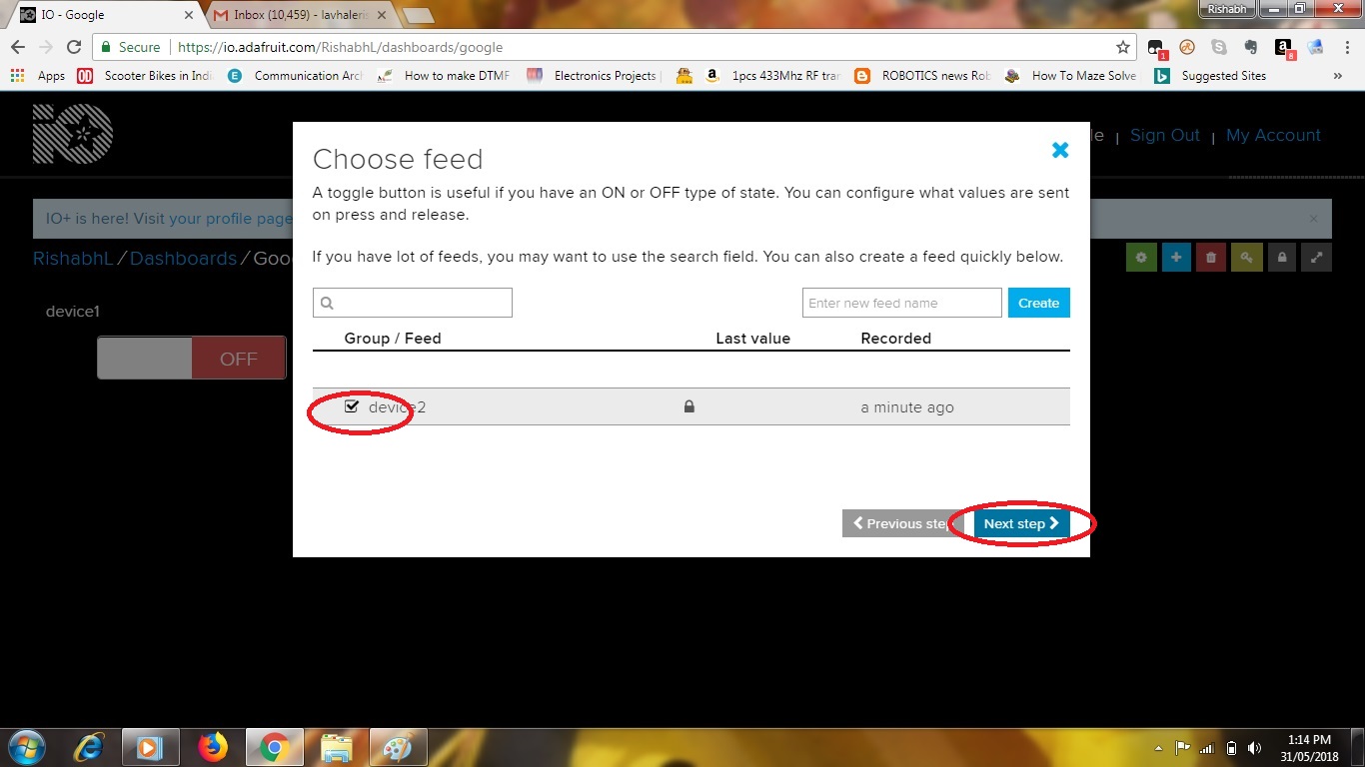Click the Create feed button
The height and width of the screenshot is (767, 1365).
[x=1038, y=303]
